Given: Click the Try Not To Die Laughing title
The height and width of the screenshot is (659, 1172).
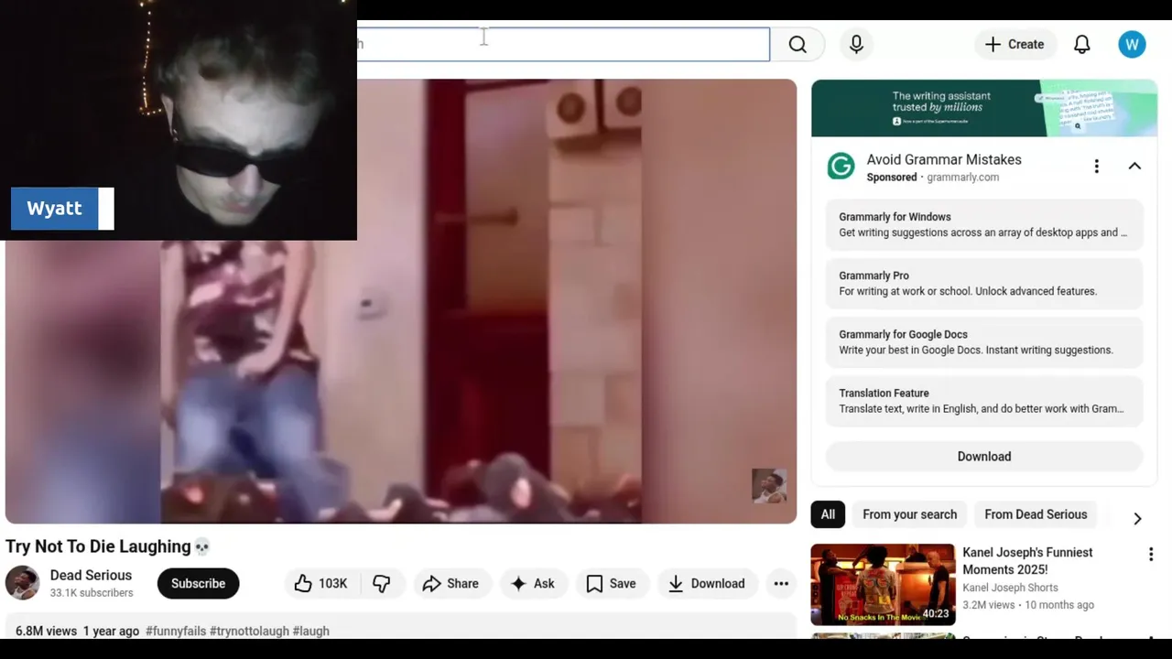Looking at the screenshot, I should 108,546.
